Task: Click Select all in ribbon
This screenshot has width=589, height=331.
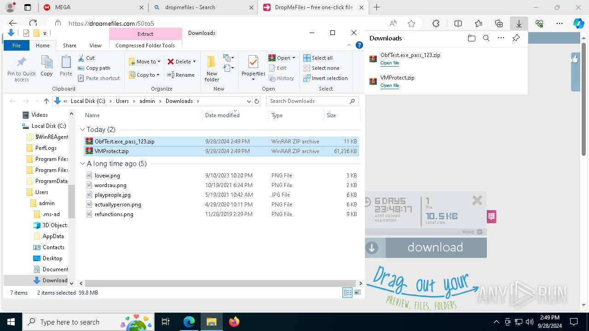Action: pos(318,58)
